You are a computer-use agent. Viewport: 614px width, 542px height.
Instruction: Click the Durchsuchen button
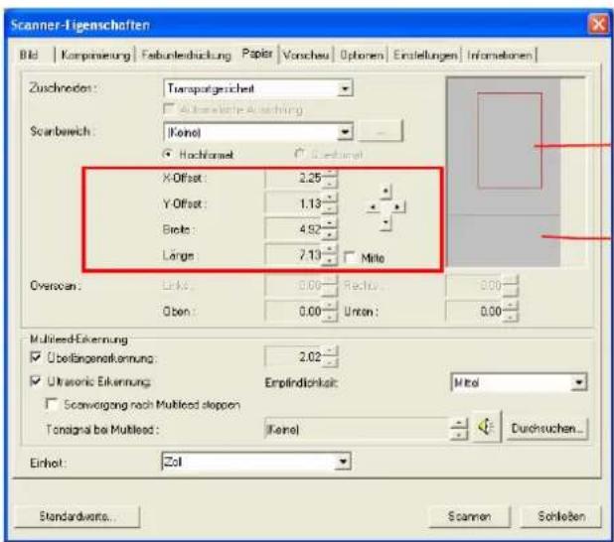pos(547,429)
